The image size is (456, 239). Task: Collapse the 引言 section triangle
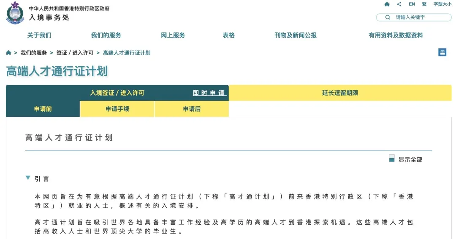[28, 178]
